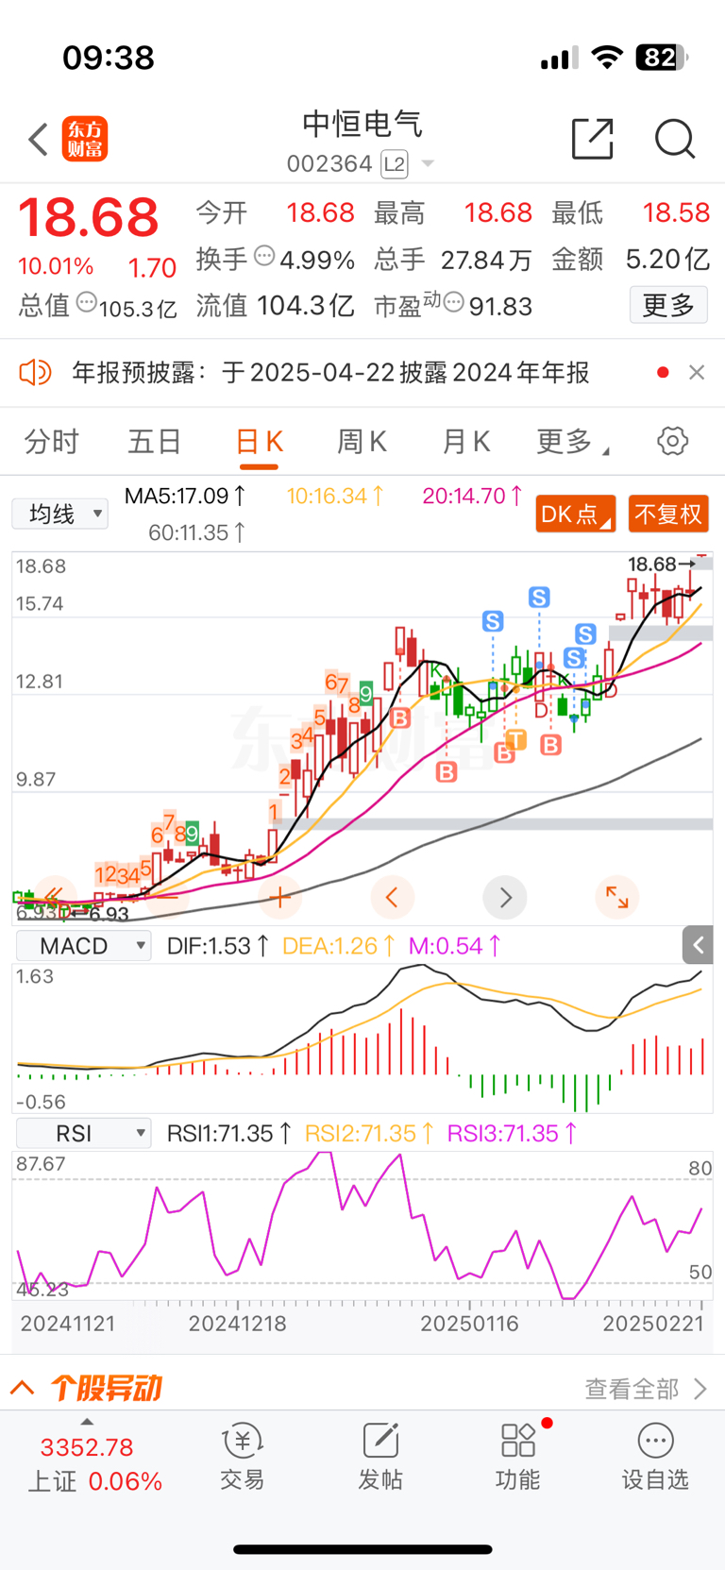725x1570 pixels.
Task: Tap the 18.68 latest price
Action: point(89,218)
